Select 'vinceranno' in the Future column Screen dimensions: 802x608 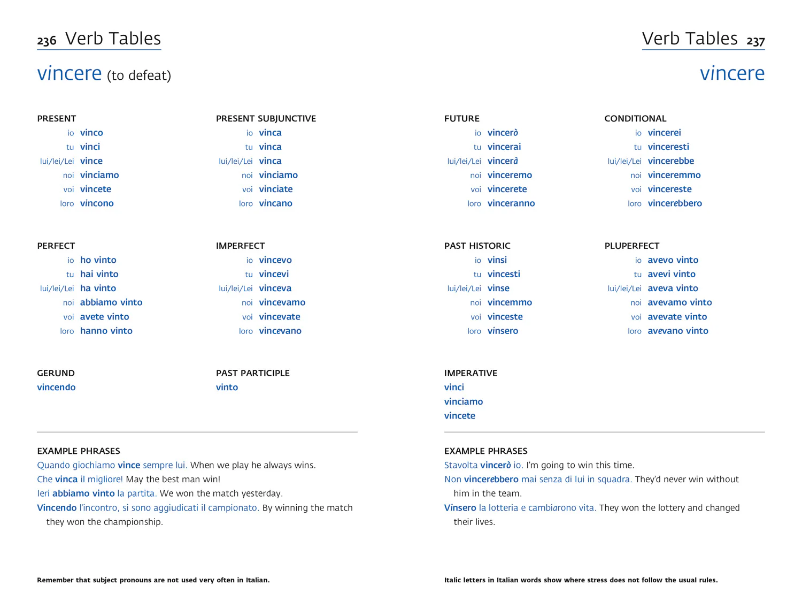pyautogui.click(x=511, y=203)
